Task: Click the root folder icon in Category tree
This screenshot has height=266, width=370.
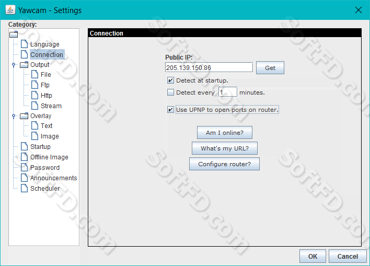Action: [14, 34]
